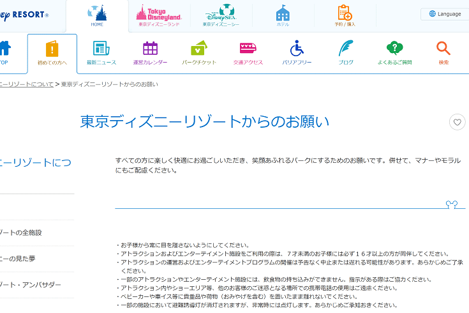Click the Mickey ears divider icon
469x313 pixels.
(452, 204)
